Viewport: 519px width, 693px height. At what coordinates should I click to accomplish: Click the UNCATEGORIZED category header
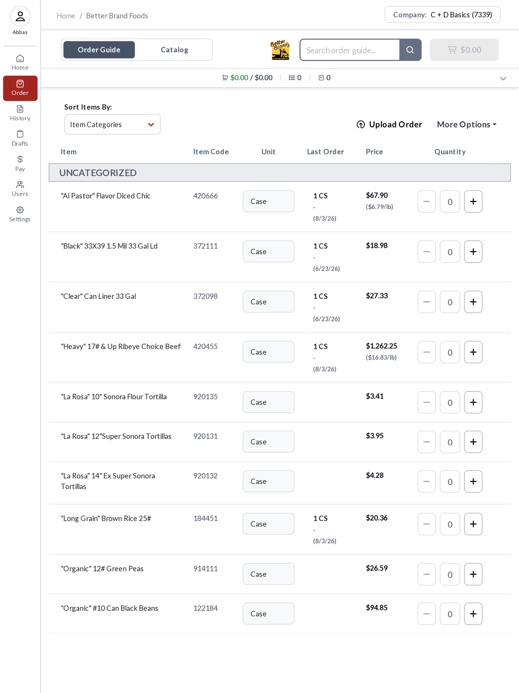[x=280, y=173]
